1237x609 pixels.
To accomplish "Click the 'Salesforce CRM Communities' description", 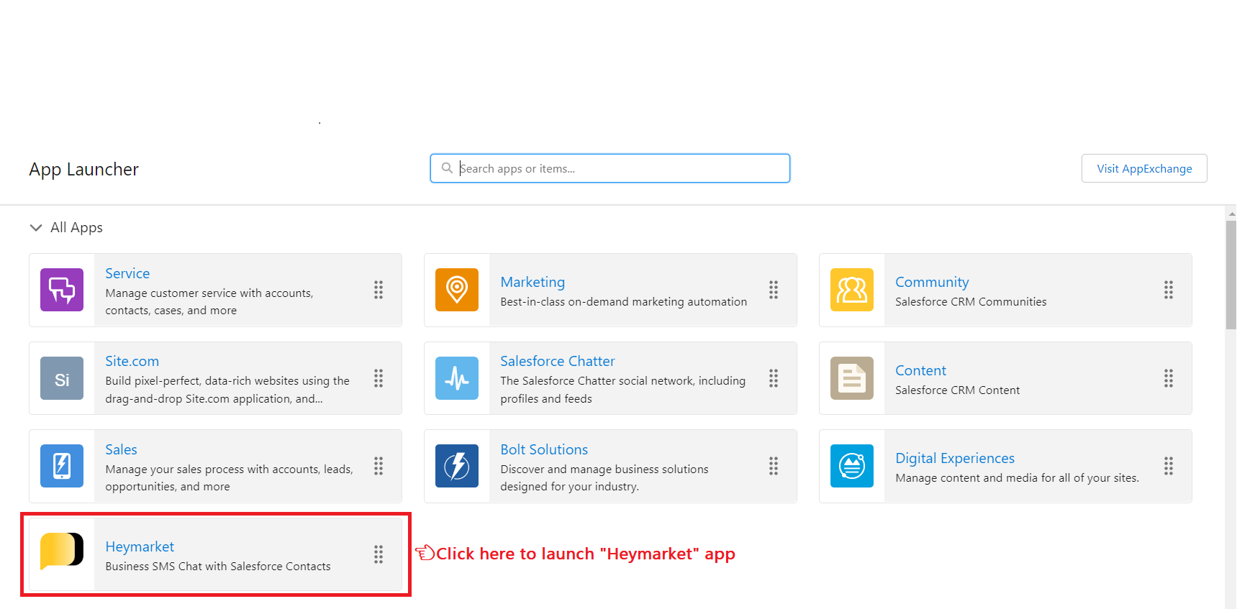I will click(971, 302).
